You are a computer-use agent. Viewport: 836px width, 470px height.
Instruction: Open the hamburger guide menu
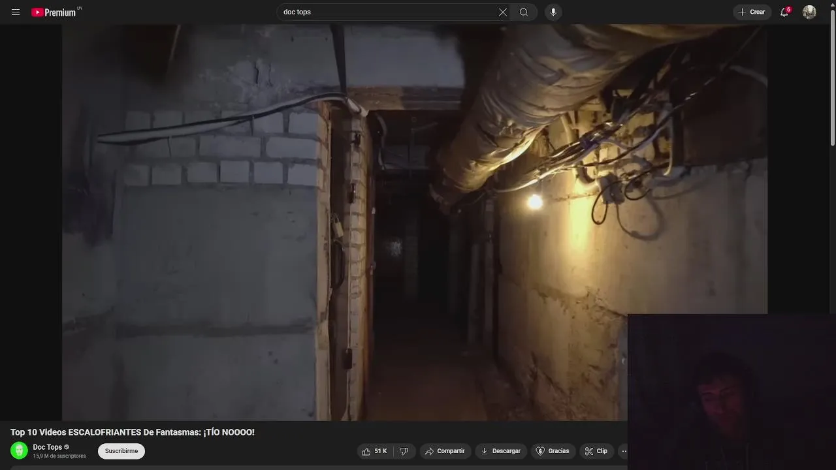[x=16, y=12]
